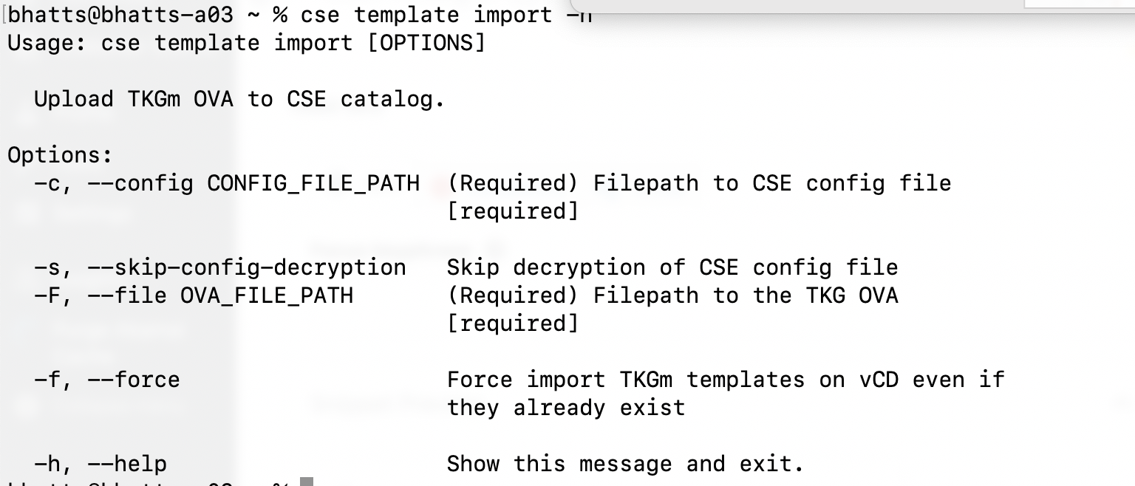The image size is (1135, 486).
Task: Click 'they already exist' text line
Action: 566,408
